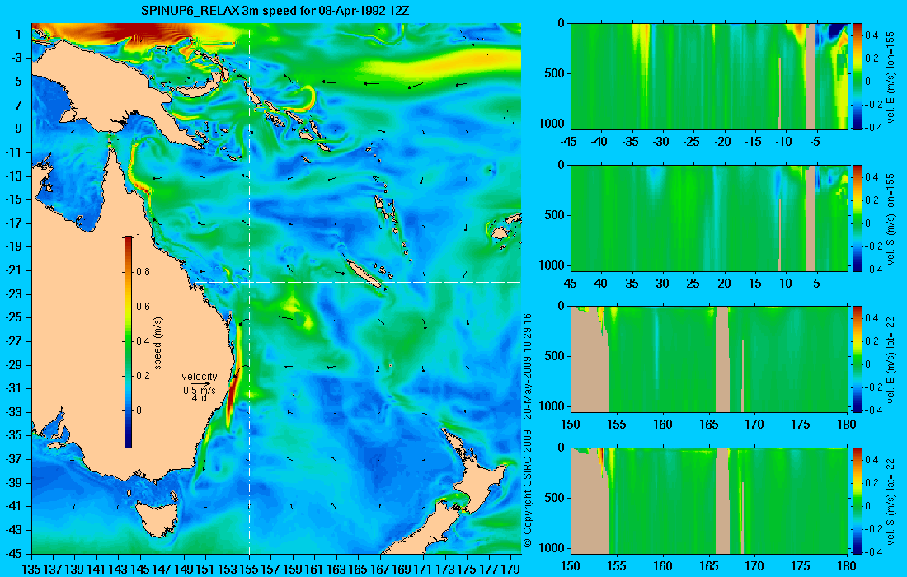The width and height of the screenshot is (907, 577).
Task: Click the "500" depth tick on the top panel
Action: (556, 73)
